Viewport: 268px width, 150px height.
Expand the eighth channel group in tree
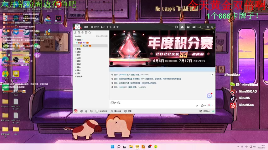pos(76,67)
